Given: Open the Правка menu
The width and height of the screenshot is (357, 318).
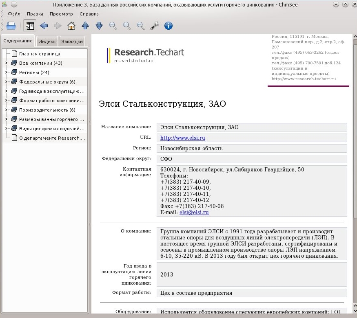Looking at the screenshot, I should [x=35, y=14].
